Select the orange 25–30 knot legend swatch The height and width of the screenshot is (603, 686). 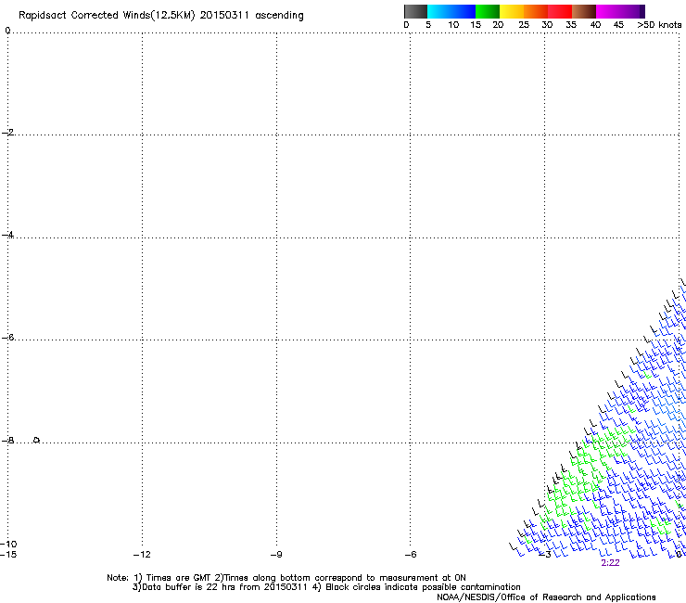point(536,11)
